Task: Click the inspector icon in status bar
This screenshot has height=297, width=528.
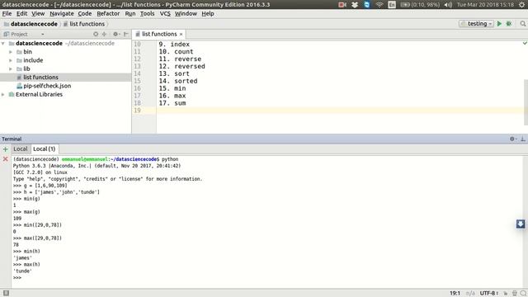Action: tap(515, 294)
